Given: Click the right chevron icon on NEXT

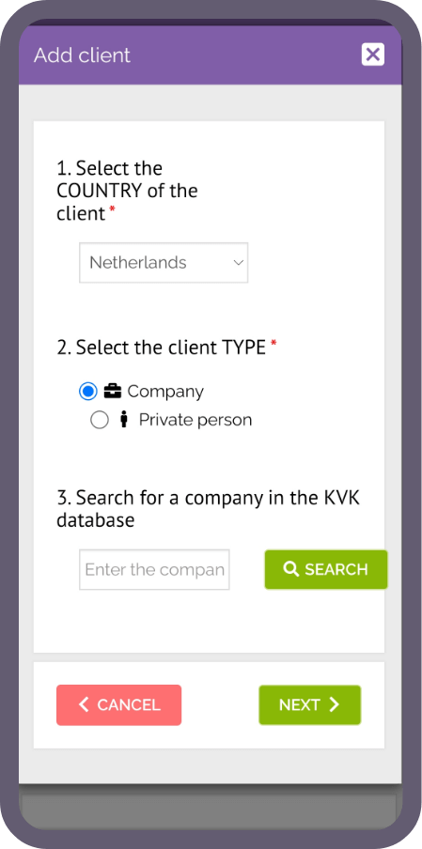Looking at the screenshot, I should point(335,704).
